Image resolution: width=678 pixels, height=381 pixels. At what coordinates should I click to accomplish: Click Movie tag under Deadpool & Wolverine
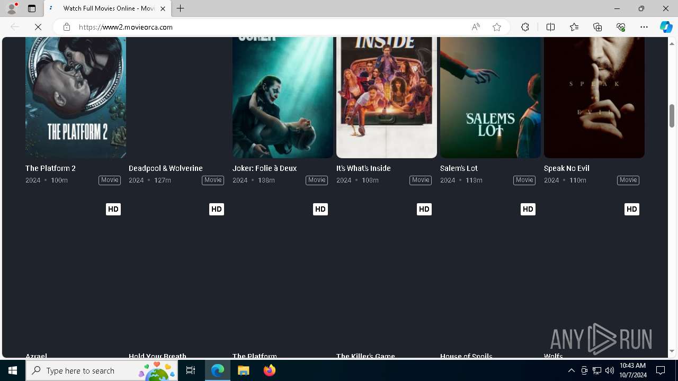[213, 180]
